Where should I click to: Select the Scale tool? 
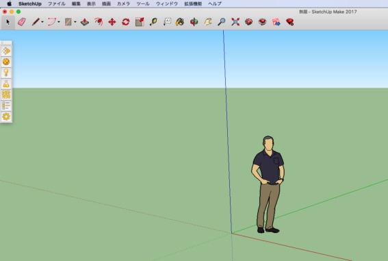coord(140,22)
